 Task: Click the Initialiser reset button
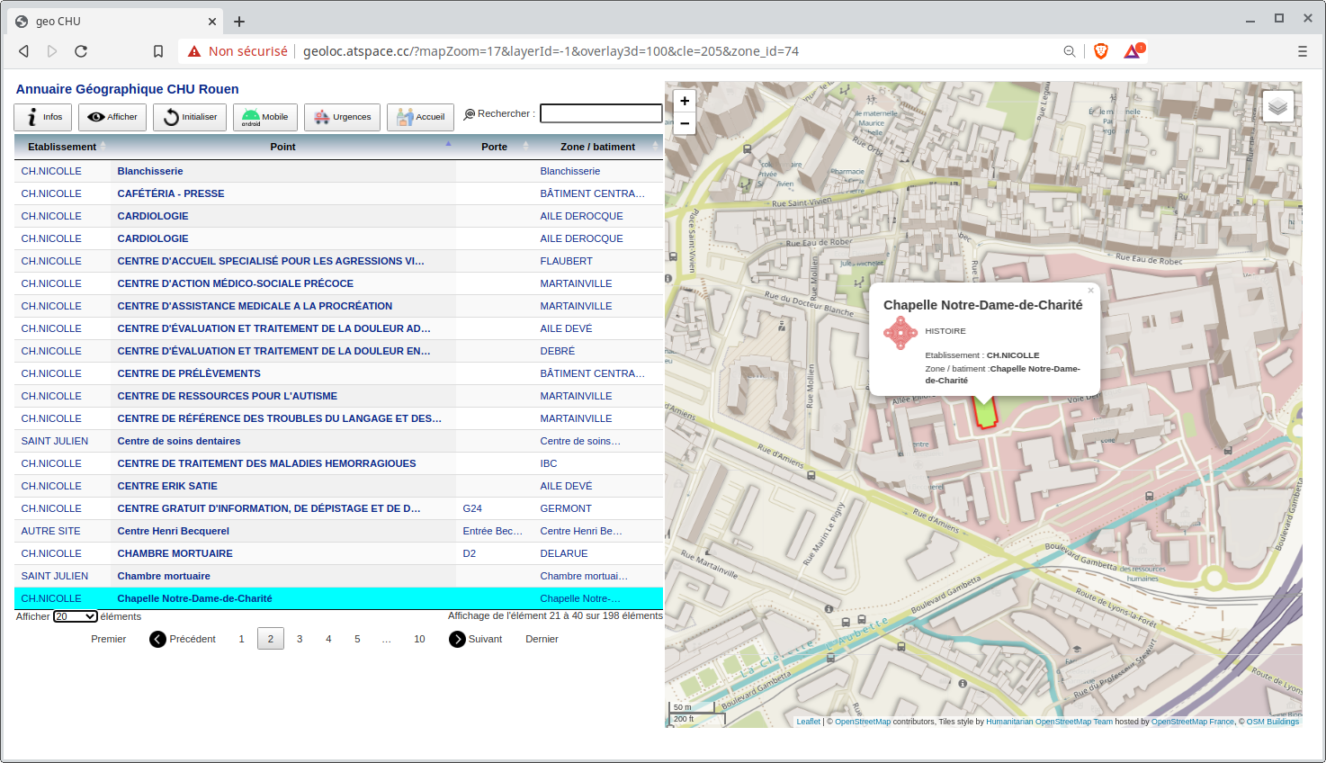(x=190, y=117)
